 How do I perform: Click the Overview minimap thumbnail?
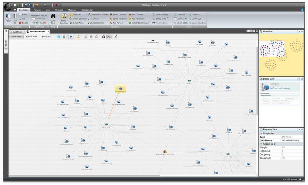click(281, 55)
